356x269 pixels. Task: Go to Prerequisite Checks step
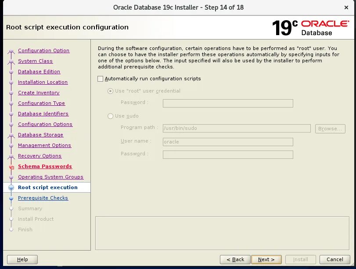tap(43, 198)
